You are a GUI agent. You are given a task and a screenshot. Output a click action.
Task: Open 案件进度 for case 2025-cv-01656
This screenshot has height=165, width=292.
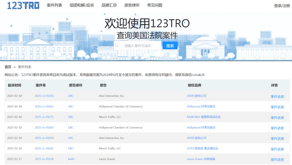[277, 96]
